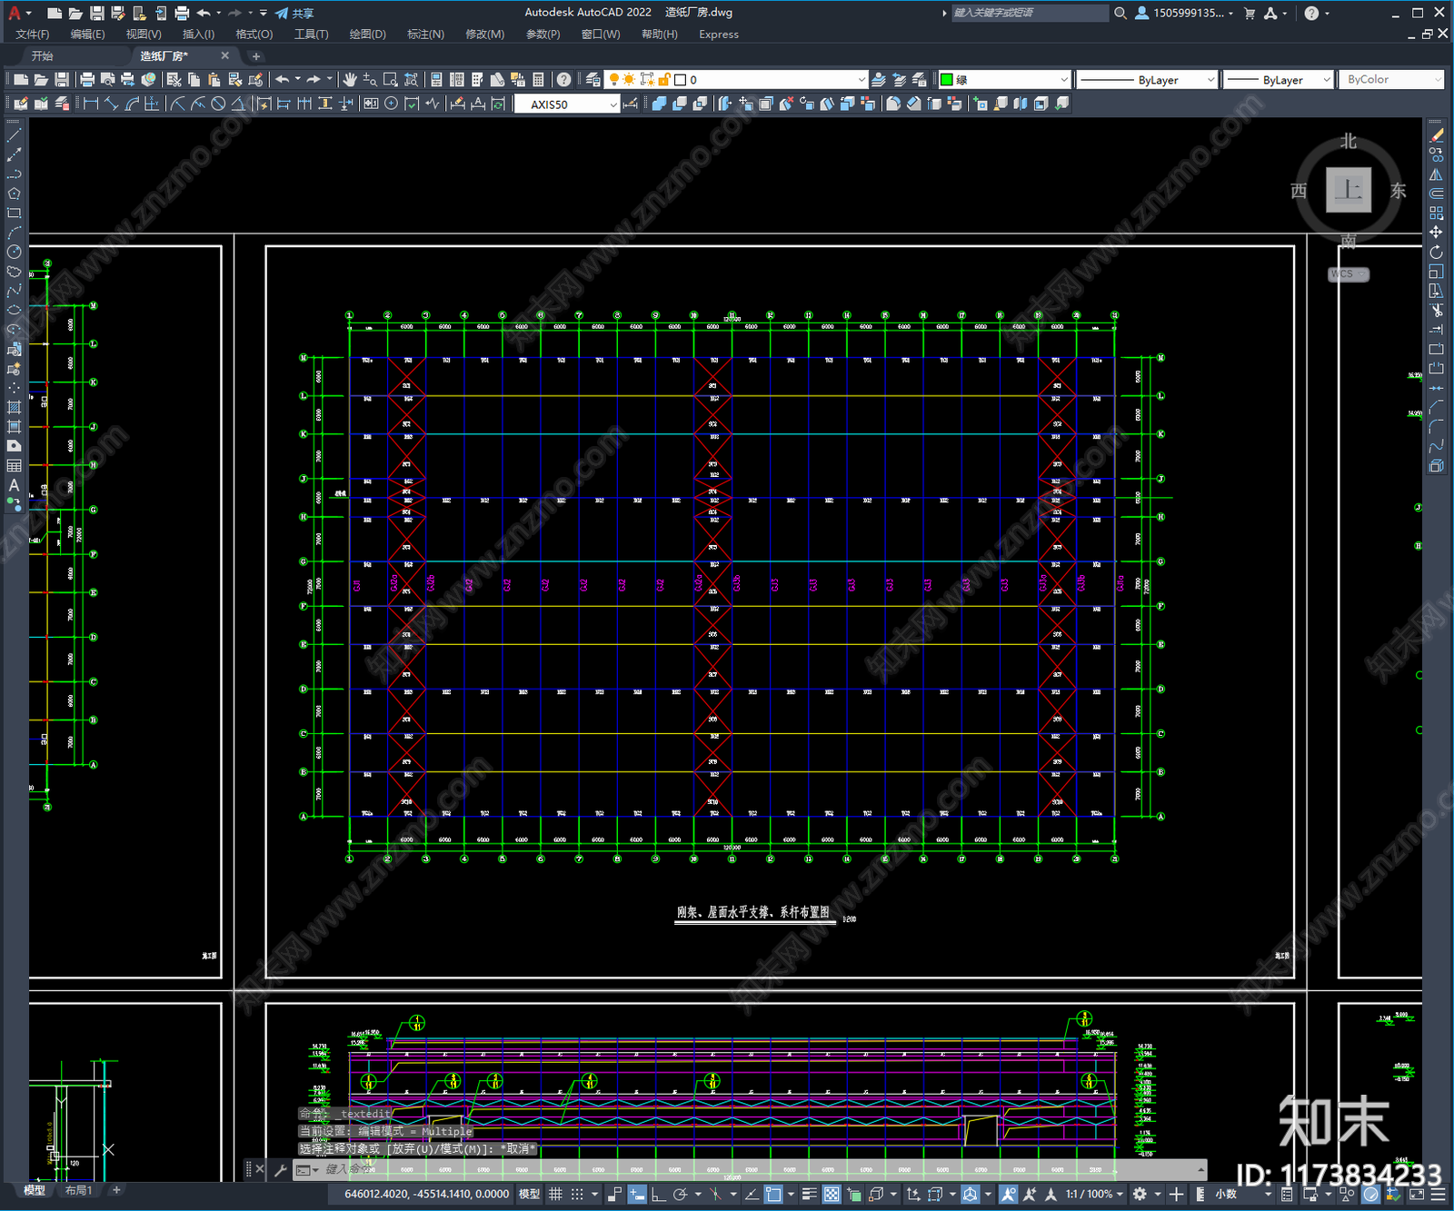The image size is (1454, 1211).
Task: Toggle transparency display in status bar
Action: 831,1194
